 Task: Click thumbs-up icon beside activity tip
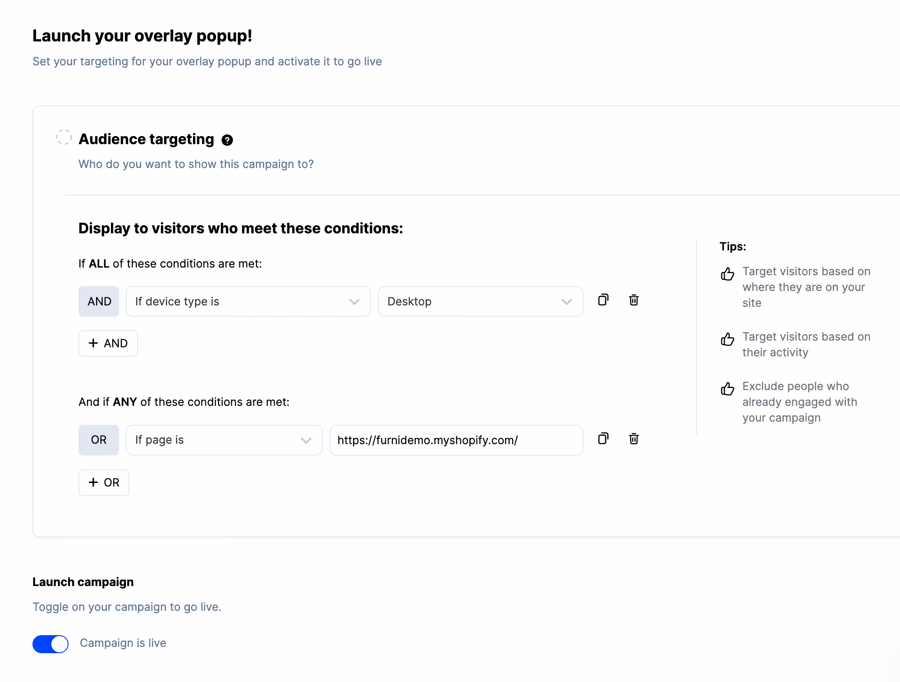tap(727, 339)
